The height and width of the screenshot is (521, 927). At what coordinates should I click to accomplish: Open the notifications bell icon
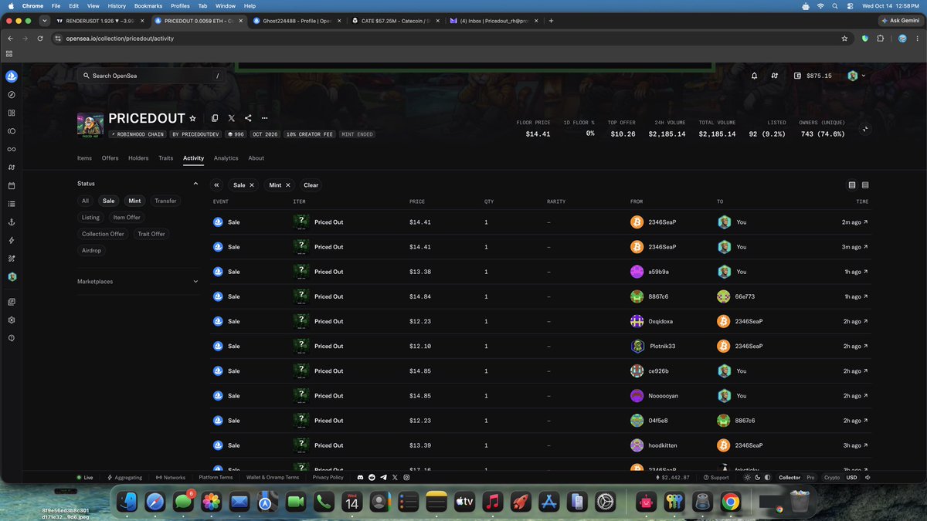tap(754, 76)
